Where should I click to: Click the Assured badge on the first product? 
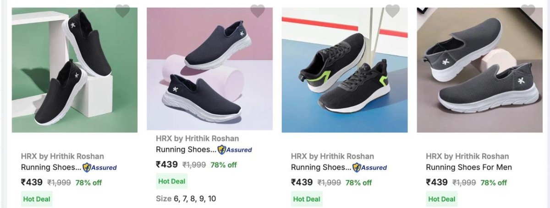100,167
